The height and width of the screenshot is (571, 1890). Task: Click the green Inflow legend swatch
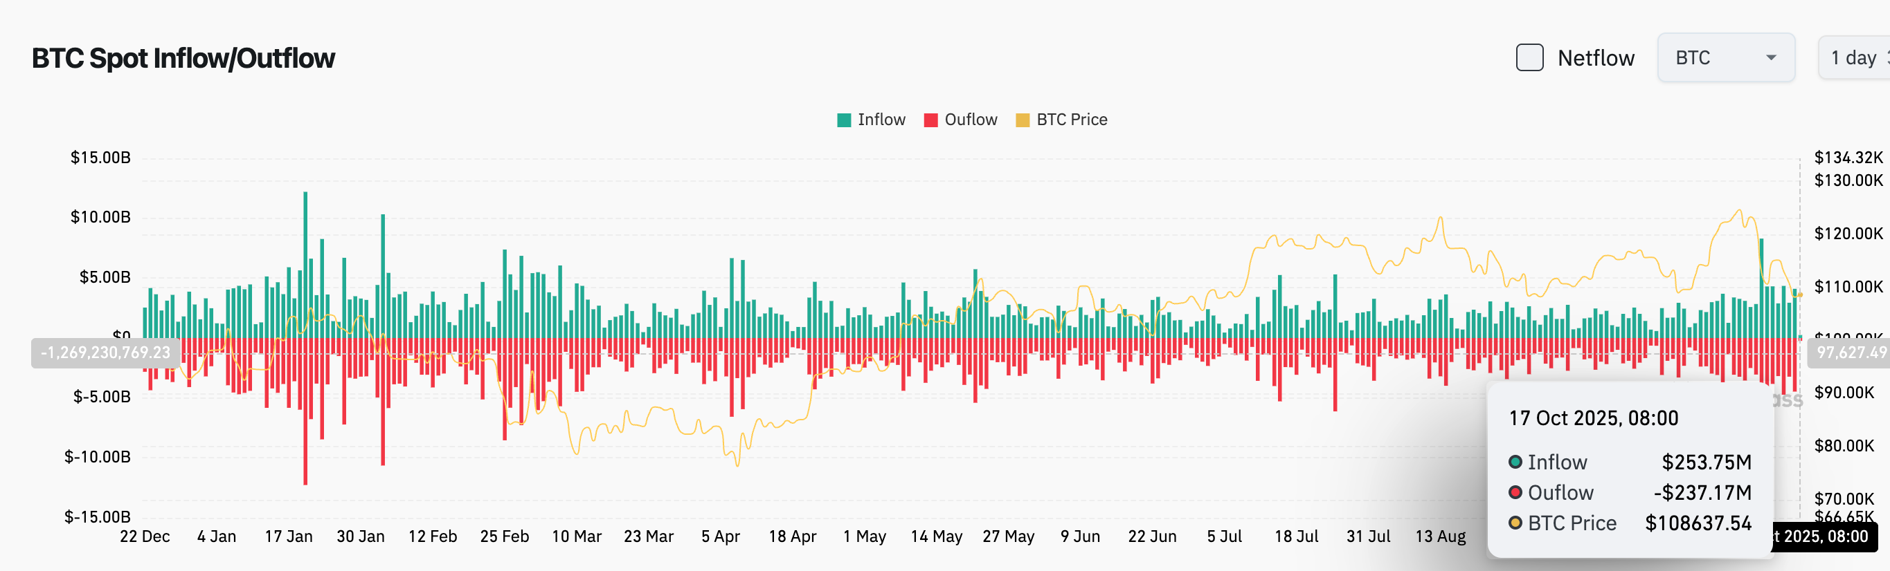844,120
